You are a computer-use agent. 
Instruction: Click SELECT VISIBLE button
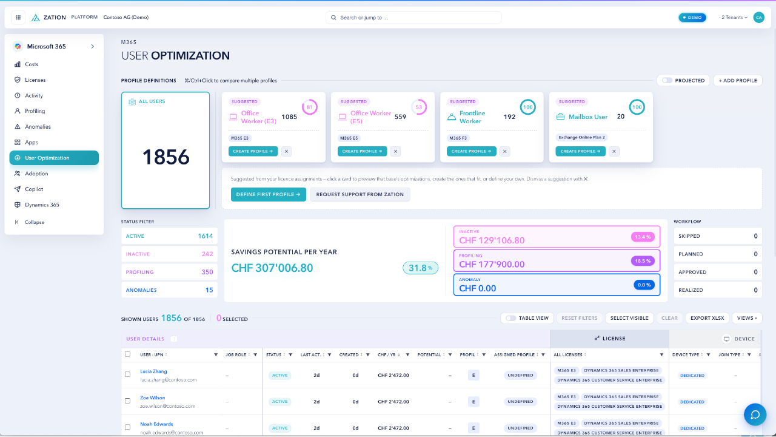point(629,318)
